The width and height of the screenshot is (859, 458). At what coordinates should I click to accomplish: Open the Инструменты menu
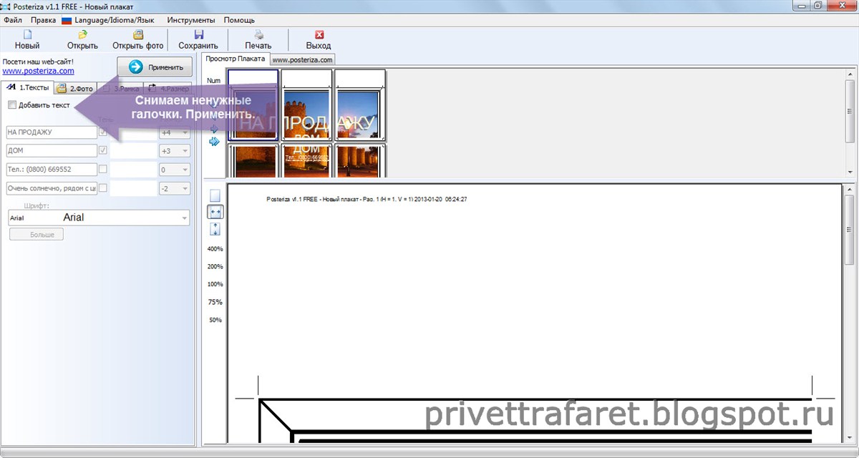pos(190,21)
